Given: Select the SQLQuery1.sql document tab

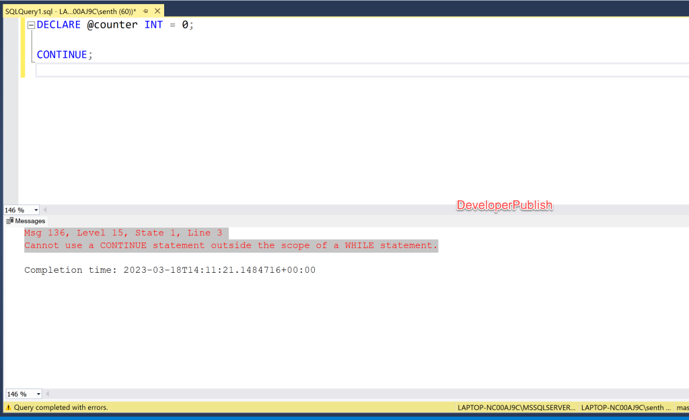Looking at the screenshot, I should [x=67, y=10].
